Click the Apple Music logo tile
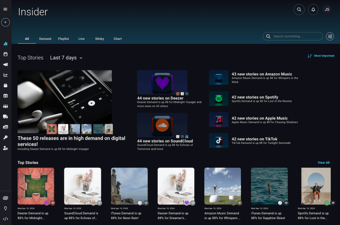340x225 pixels. click(219, 119)
